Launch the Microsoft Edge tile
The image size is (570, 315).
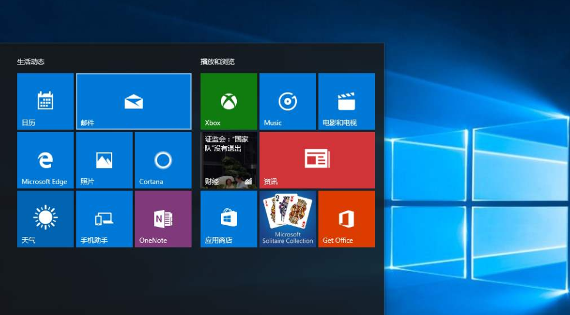[45, 160]
